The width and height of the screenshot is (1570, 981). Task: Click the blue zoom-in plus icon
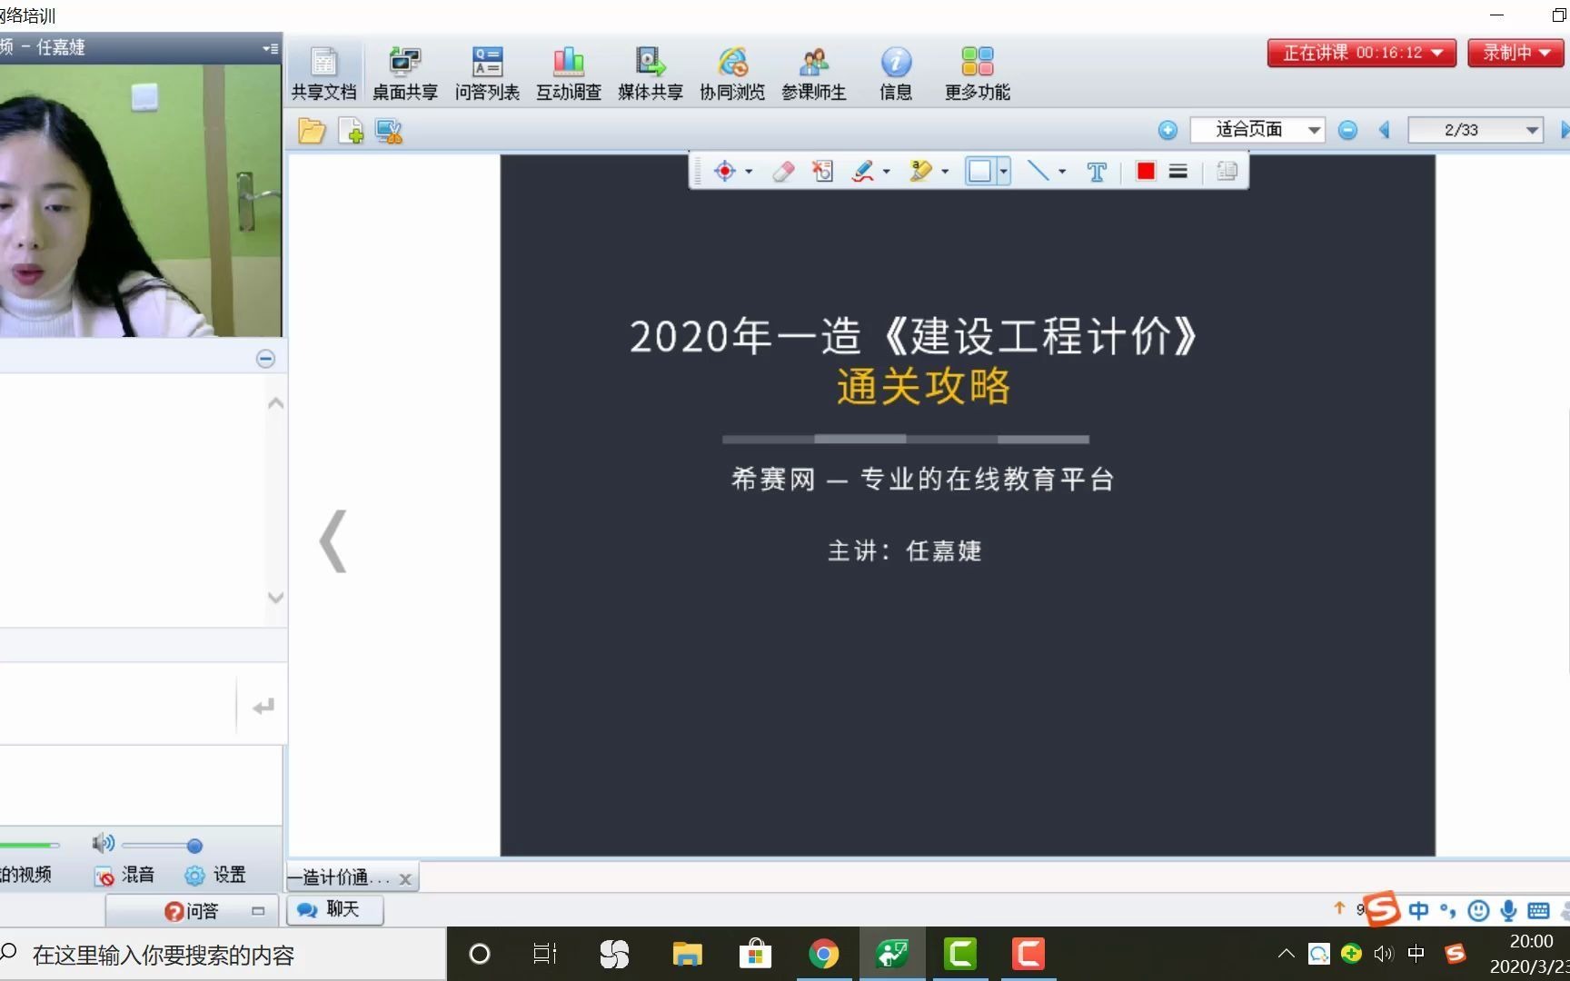pos(1168,130)
